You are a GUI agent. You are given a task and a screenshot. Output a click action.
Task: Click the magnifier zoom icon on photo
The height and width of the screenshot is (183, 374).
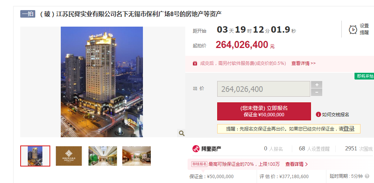pyautogui.click(x=182, y=133)
